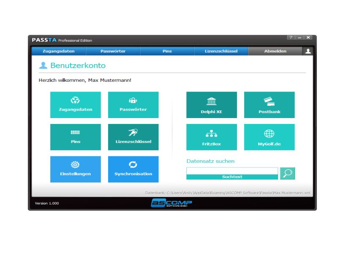Click the Benutzerkonto heading
The image size is (338, 253).
(78, 65)
